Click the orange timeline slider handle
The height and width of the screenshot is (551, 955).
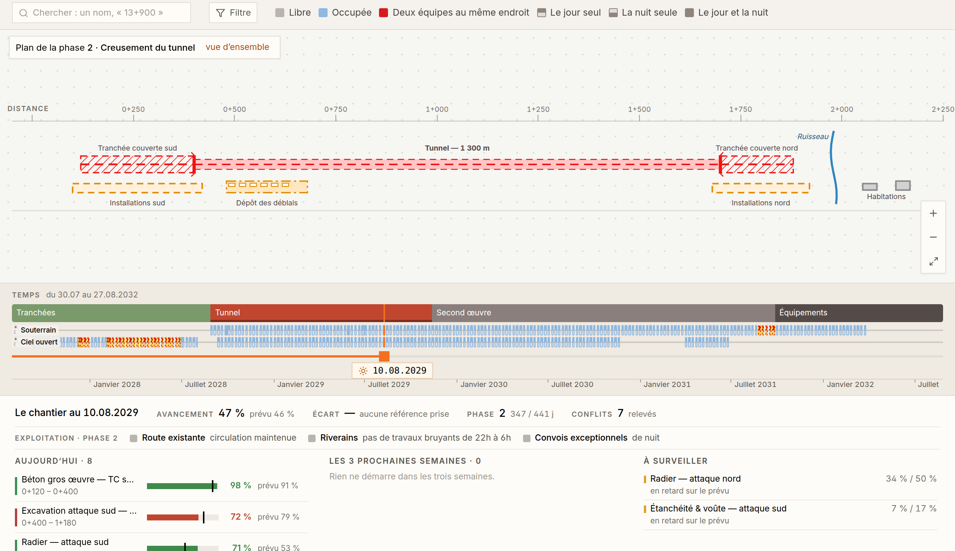pos(384,356)
